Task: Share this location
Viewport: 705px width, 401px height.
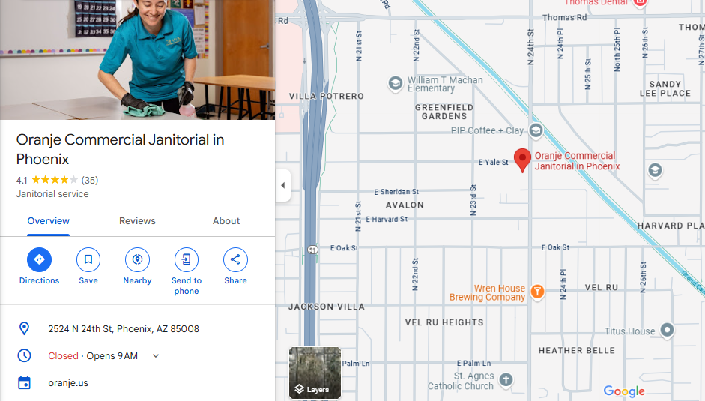Action: (x=235, y=259)
